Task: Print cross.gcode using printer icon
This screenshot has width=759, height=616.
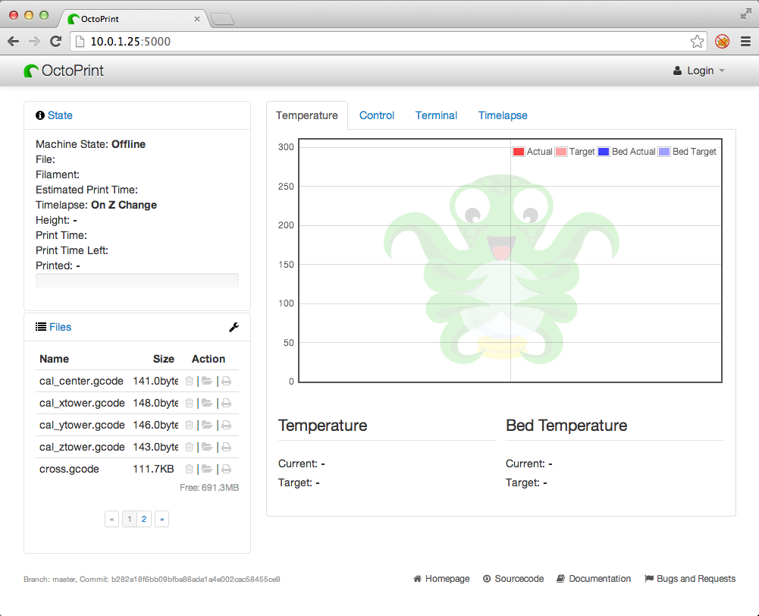Action: pos(226,469)
